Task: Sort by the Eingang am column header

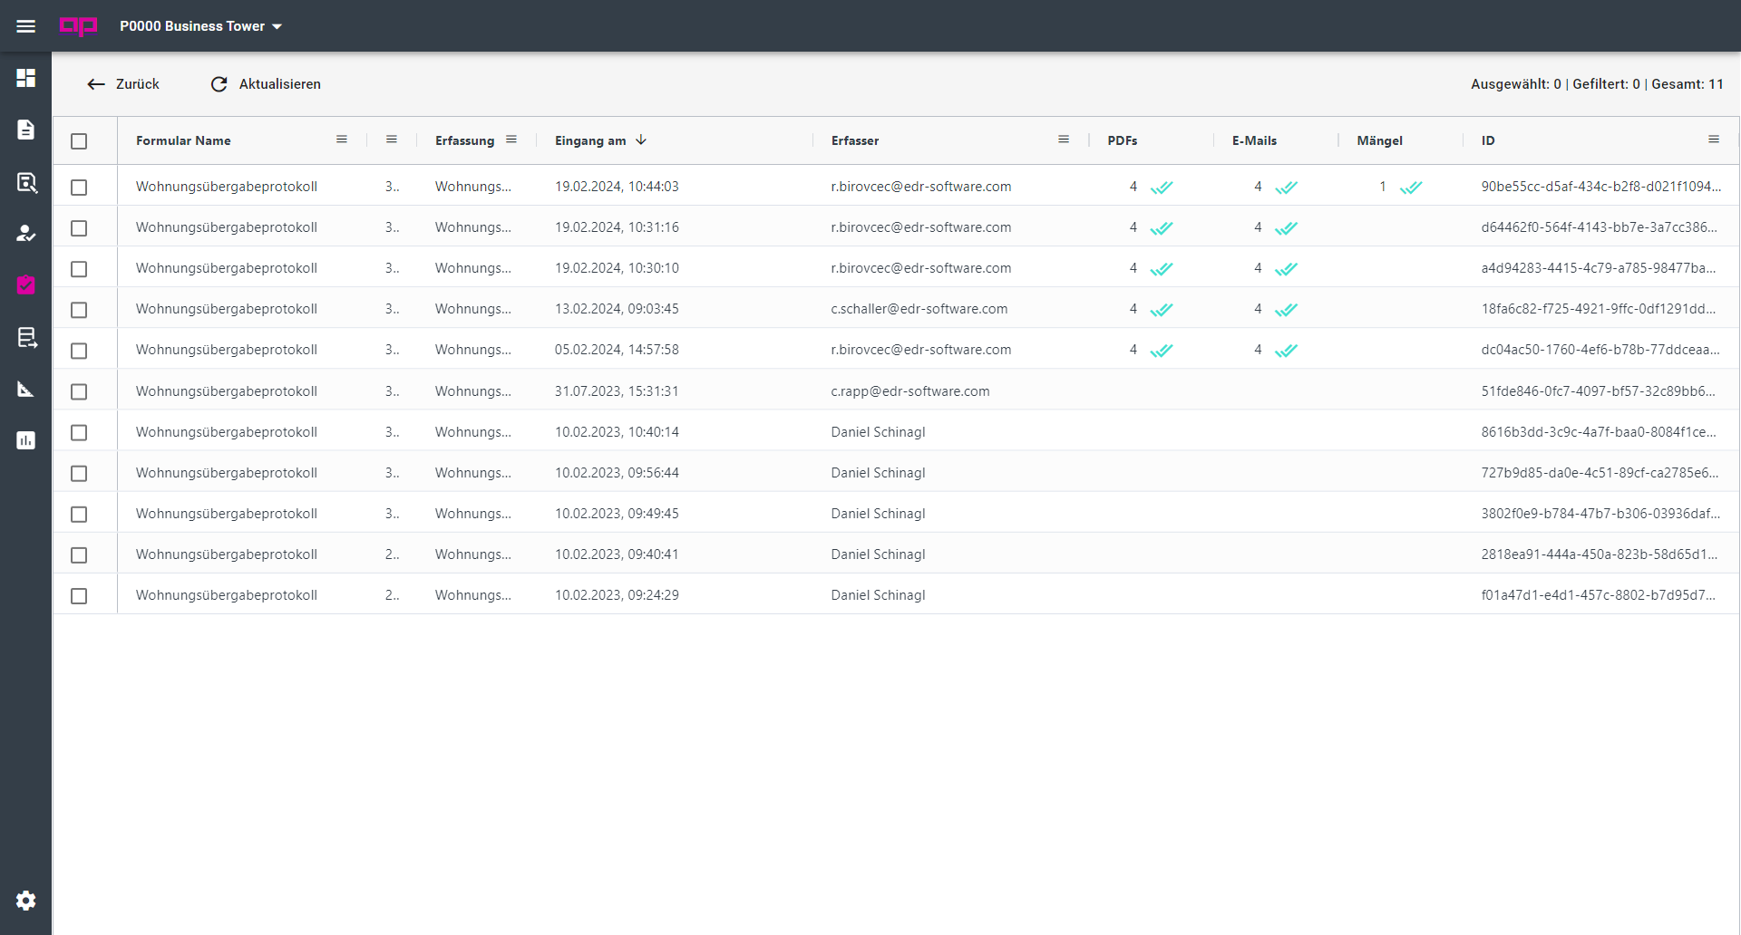Action: point(590,140)
